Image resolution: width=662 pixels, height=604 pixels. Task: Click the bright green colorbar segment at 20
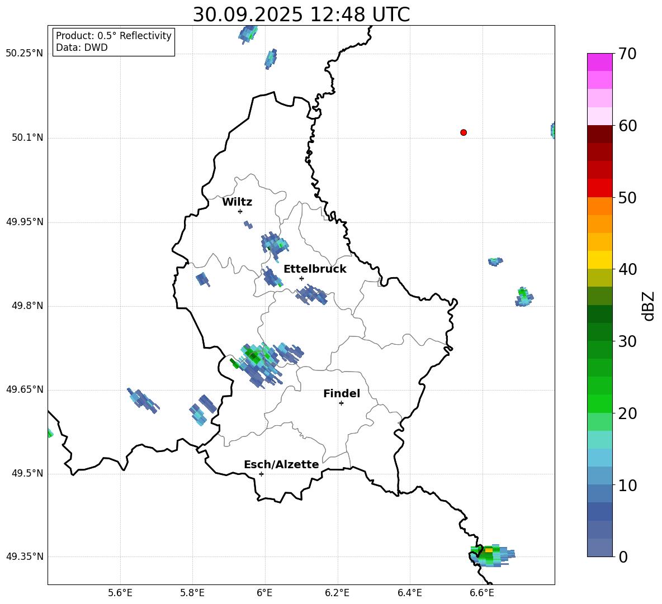point(599,403)
